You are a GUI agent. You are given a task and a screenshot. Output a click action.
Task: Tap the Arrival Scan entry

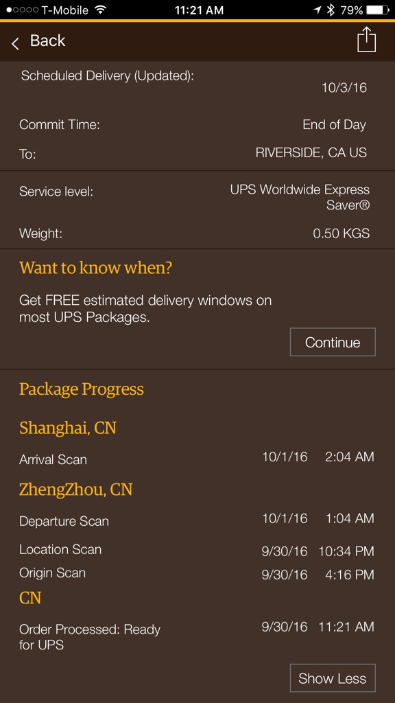coord(53,459)
